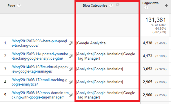The height and width of the screenshot is (104, 171).
Task: Open where-put-google-tracking-code page in new window icon
Action: click(71, 43)
